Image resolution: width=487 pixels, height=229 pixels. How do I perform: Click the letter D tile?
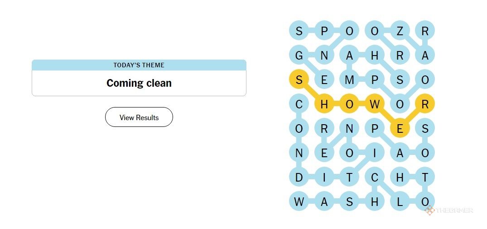(x=299, y=178)
